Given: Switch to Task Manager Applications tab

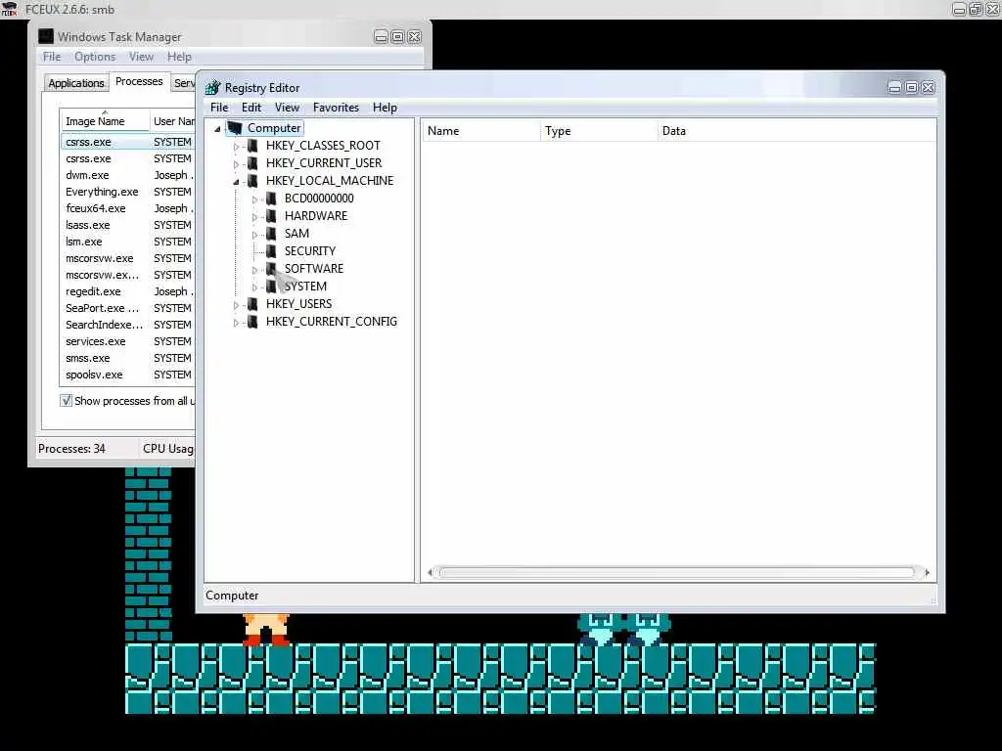Looking at the screenshot, I should [x=76, y=83].
